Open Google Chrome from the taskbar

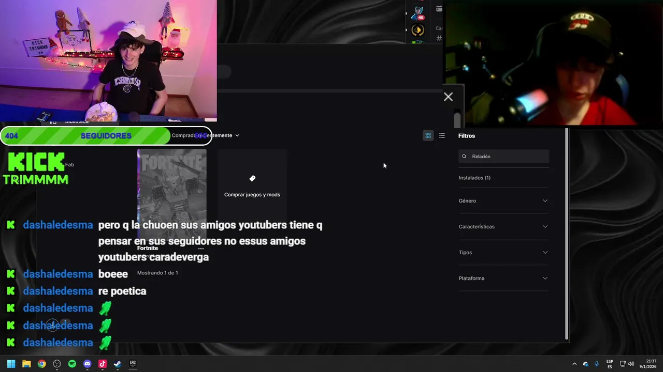[41, 364]
